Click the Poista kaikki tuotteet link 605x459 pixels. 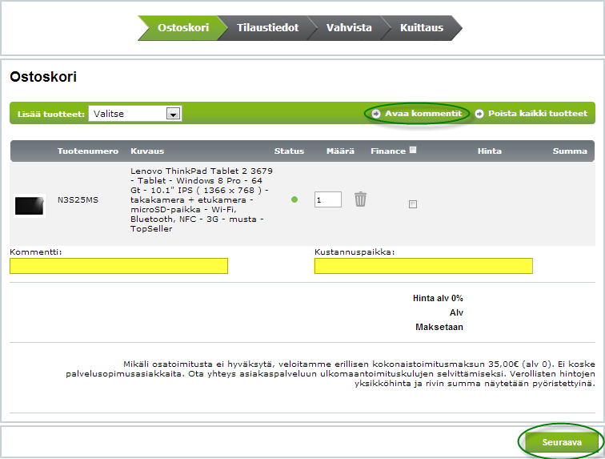(538, 114)
